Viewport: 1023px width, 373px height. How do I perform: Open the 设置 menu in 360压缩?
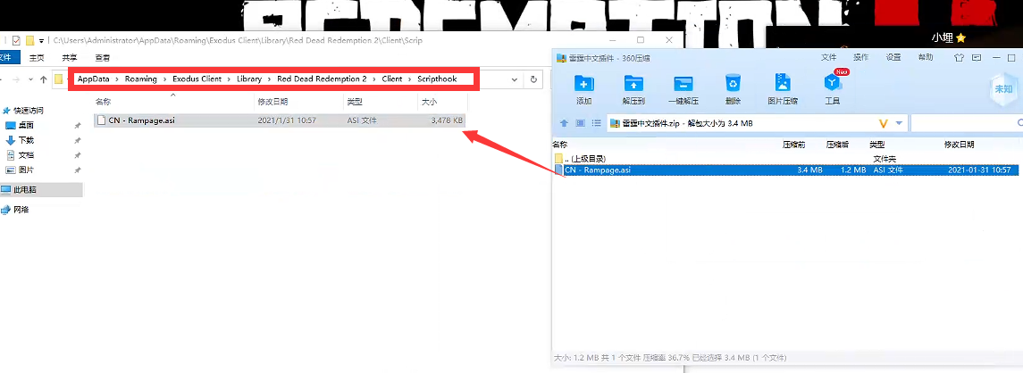pyautogui.click(x=893, y=58)
